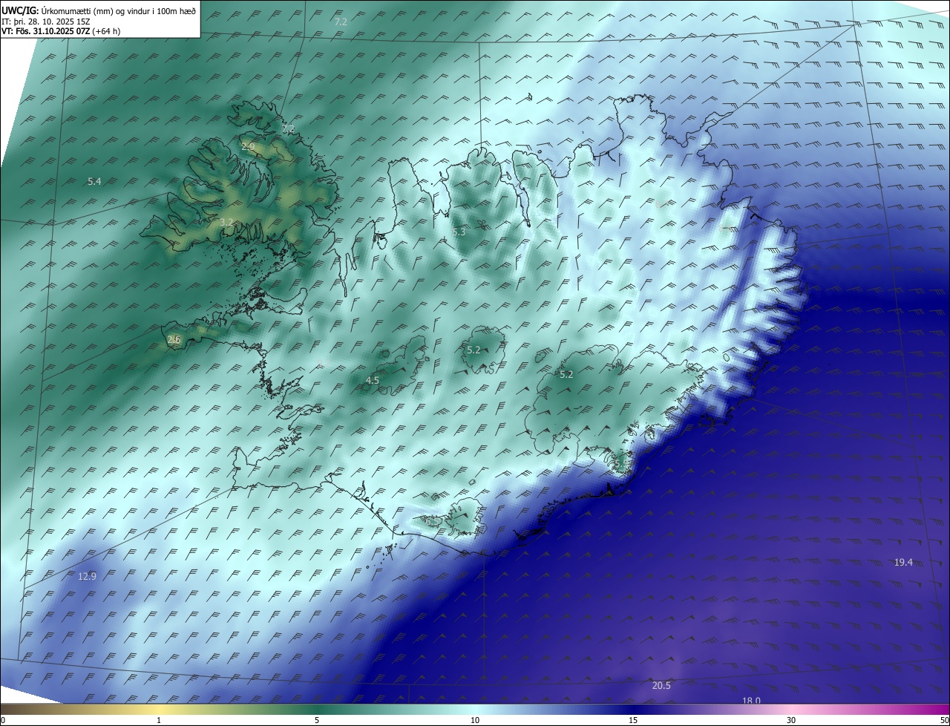Click the 19.4 value southeast of Iceland
This screenshot has height=726, width=950.
tap(903, 563)
